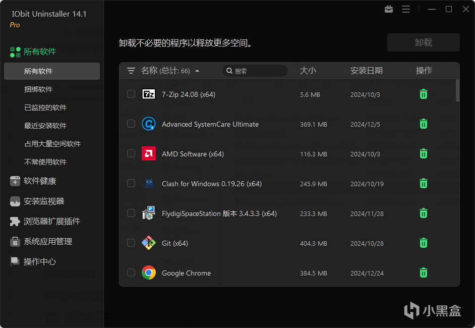Click the 搜索 search field
Viewport: 475px width, 328px height.
click(255, 71)
